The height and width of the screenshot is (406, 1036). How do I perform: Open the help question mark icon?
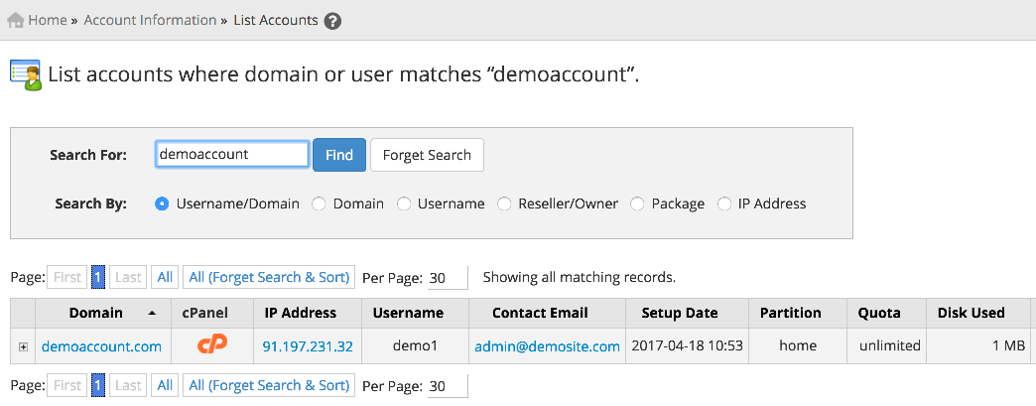tap(333, 21)
